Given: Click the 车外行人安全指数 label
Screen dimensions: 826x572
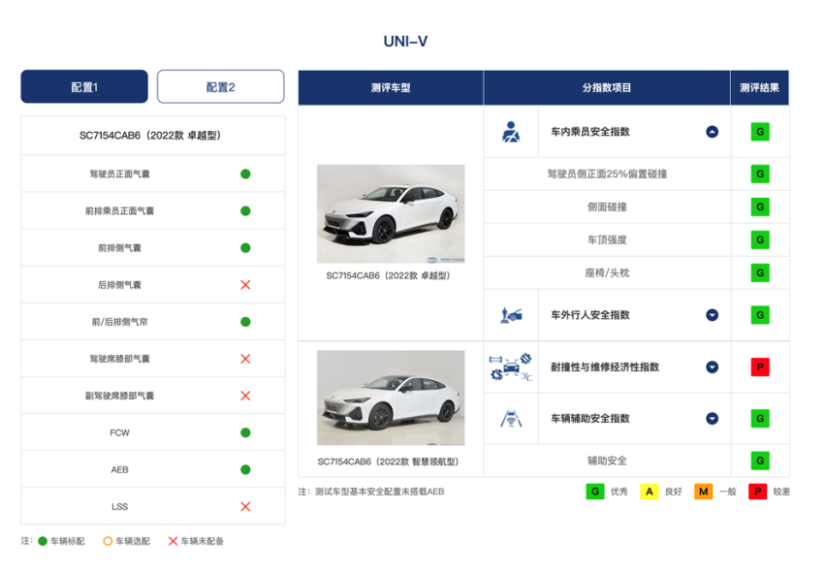Looking at the screenshot, I should point(590,315).
